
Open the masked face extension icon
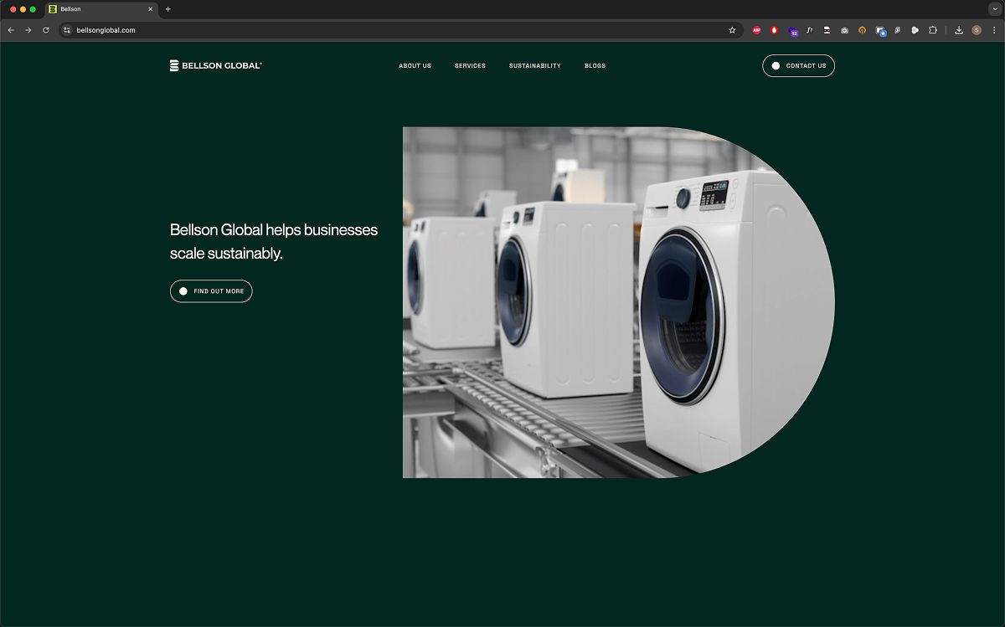[x=827, y=30]
